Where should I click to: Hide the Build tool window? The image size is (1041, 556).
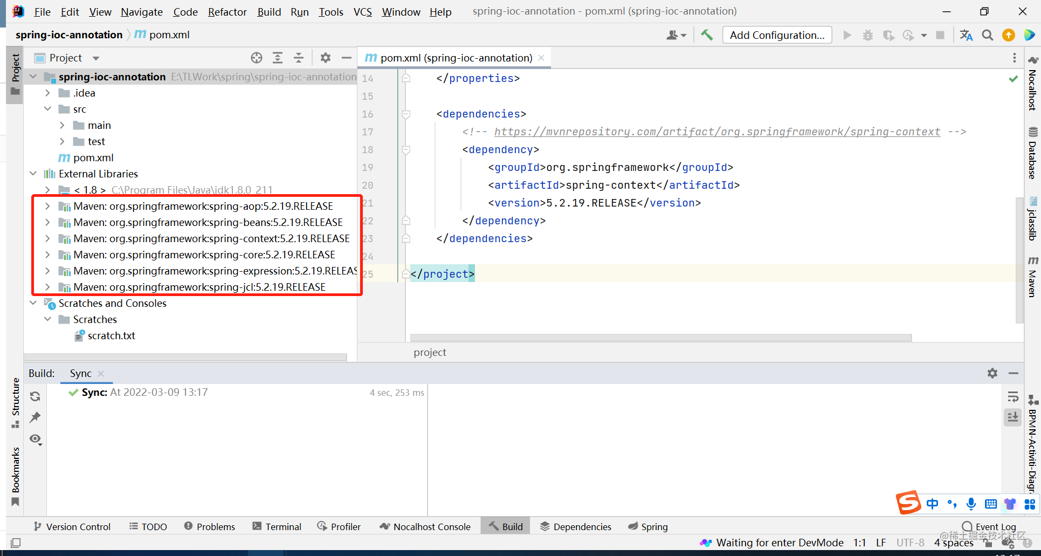pyautogui.click(x=1014, y=373)
